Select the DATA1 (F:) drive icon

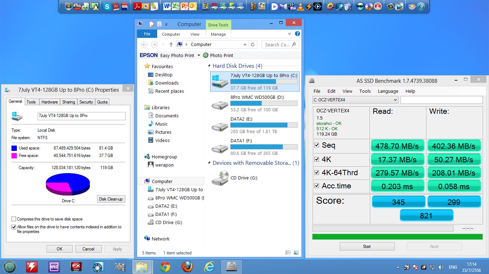click(x=219, y=148)
